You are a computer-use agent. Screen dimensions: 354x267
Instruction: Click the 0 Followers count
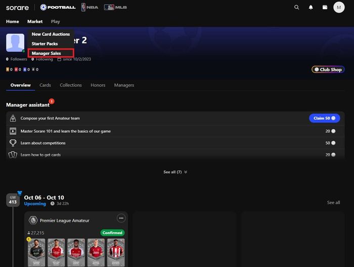[17, 59]
